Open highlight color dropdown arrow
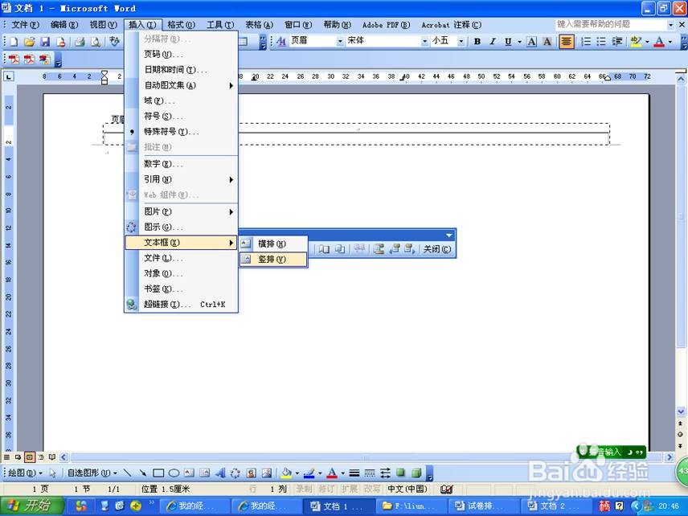The width and height of the screenshot is (688, 516). [647, 42]
